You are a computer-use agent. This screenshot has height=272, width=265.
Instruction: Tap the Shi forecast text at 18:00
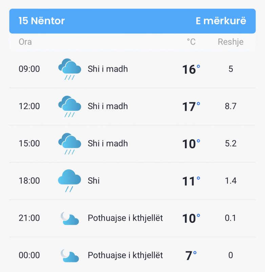coord(94,181)
